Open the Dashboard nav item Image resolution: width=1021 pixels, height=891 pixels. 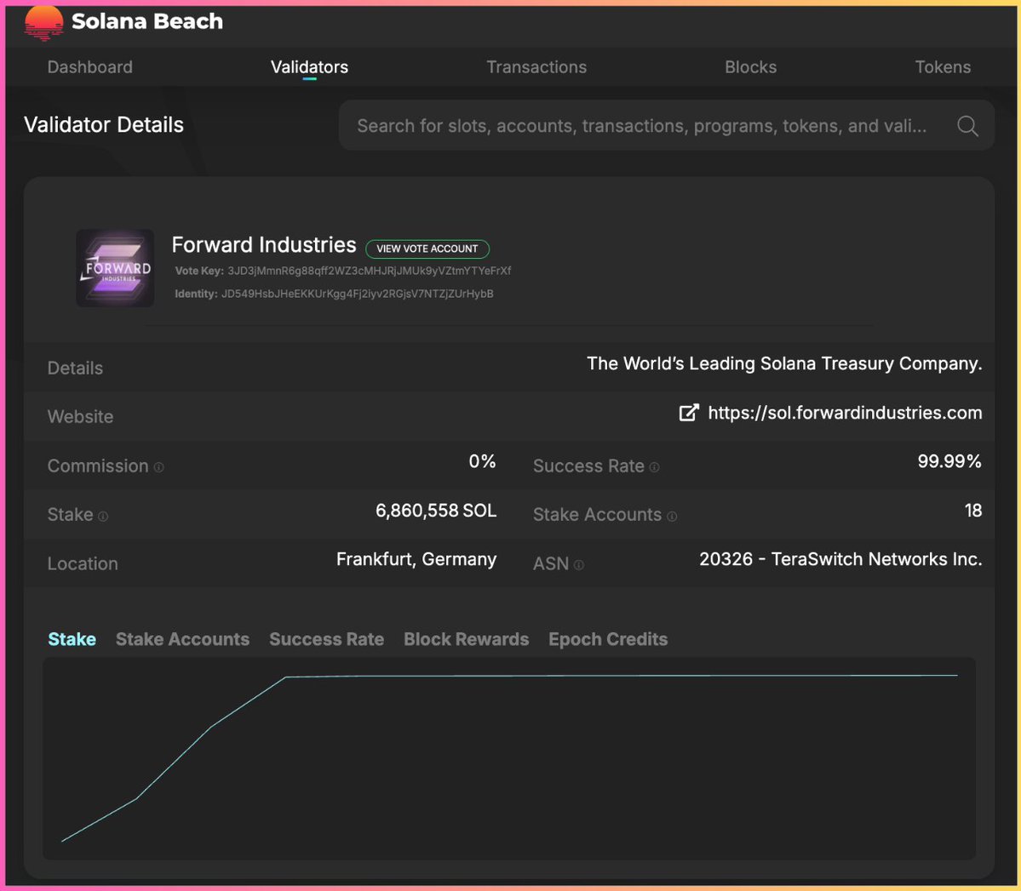[90, 67]
